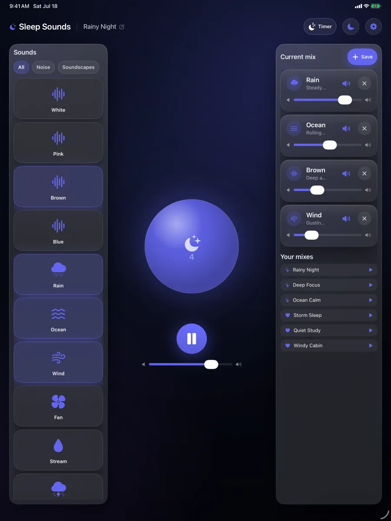Screen dimensions: 391x521
Task: Mute the Rain layer speaker icon
Action: click(x=346, y=83)
